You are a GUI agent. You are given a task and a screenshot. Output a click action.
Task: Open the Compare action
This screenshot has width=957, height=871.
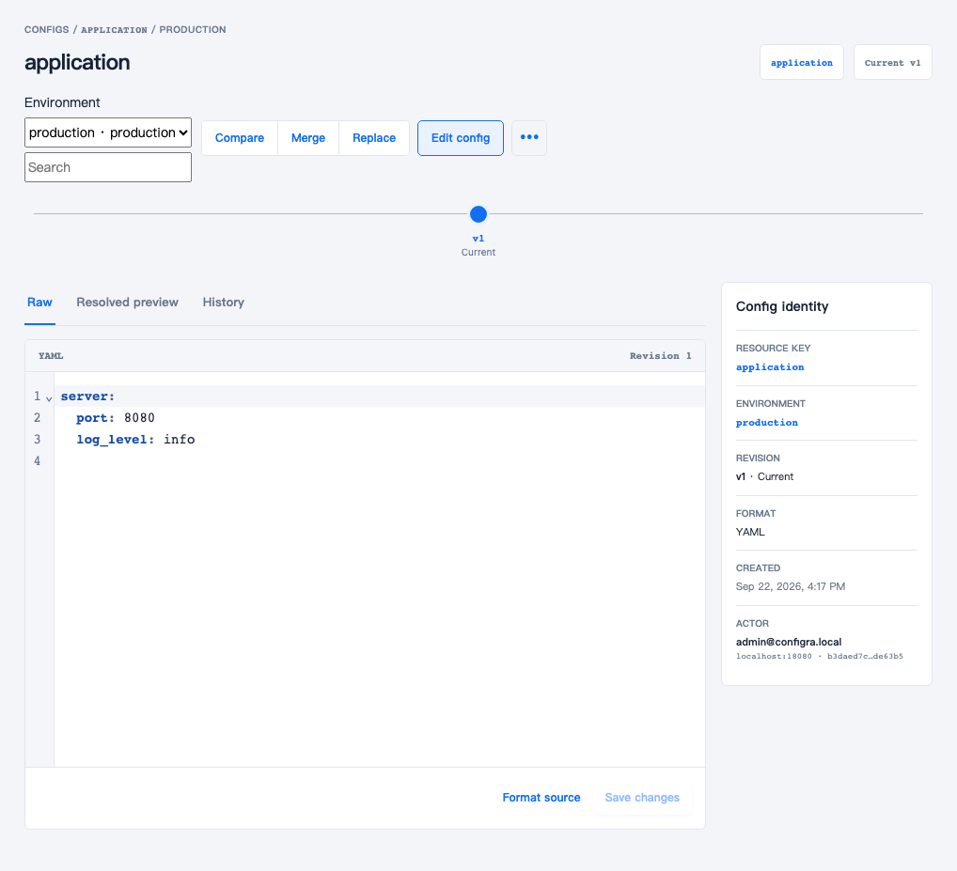tap(239, 138)
